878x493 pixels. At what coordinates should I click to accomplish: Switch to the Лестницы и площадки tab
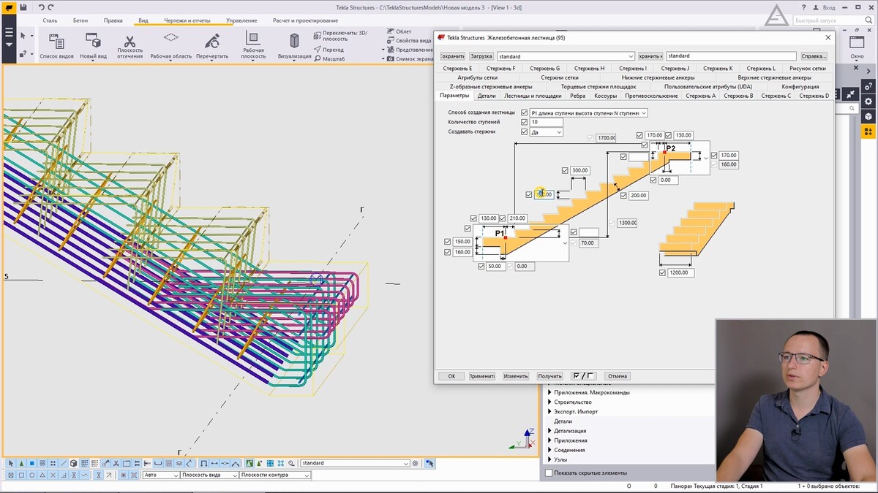click(533, 96)
